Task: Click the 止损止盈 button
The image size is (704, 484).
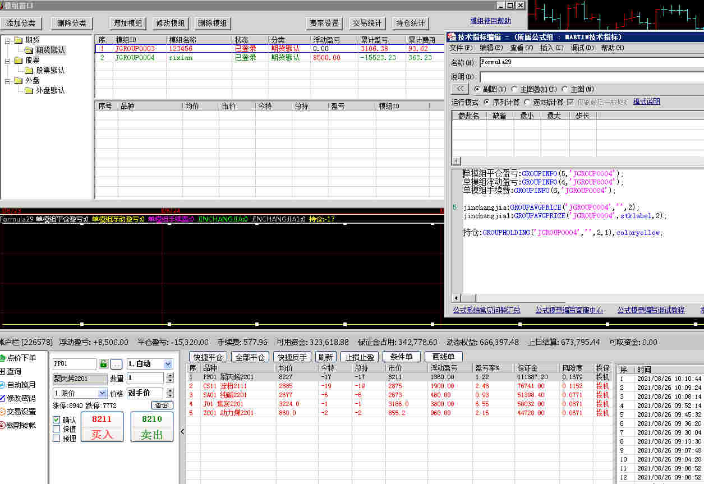Action: pyautogui.click(x=360, y=357)
